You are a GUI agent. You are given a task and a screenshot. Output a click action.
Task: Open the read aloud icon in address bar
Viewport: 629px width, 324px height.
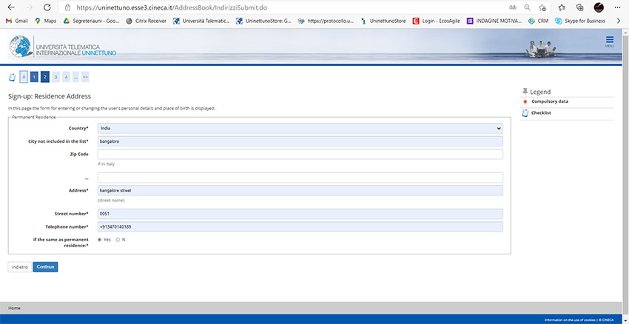pos(513,7)
